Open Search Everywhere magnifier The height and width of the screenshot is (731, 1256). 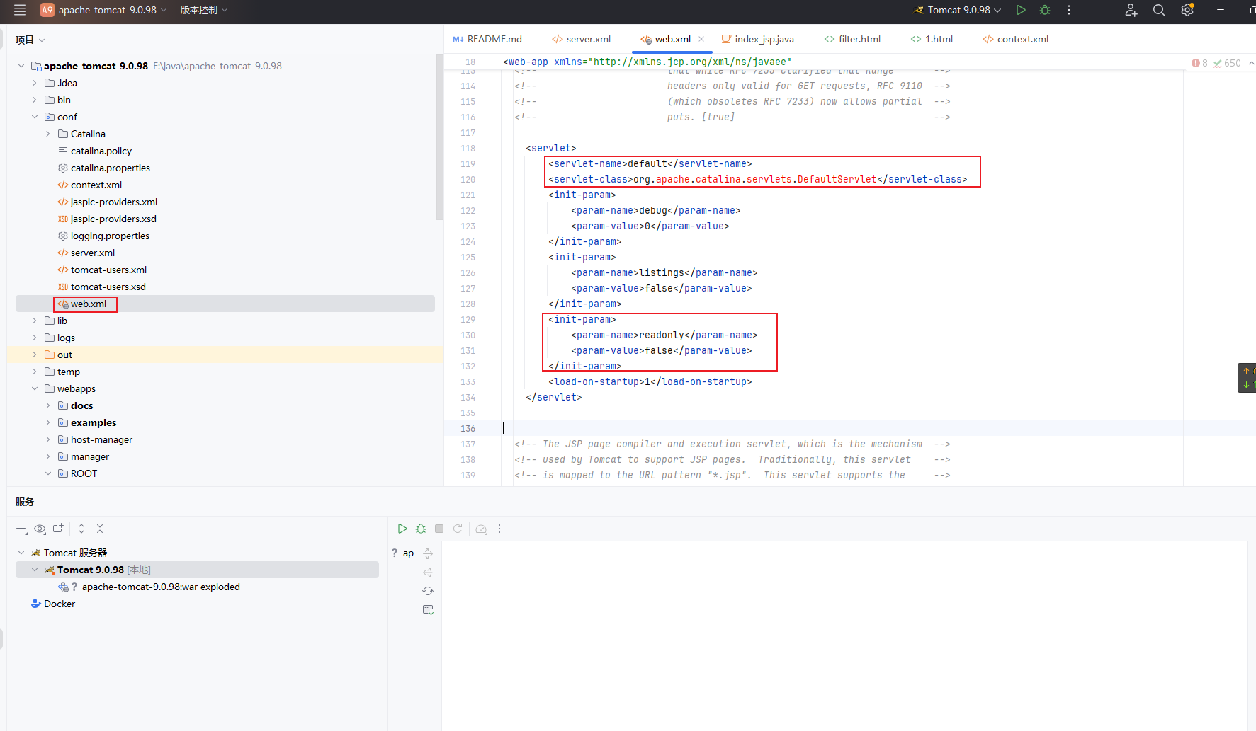pyautogui.click(x=1159, y=10)
